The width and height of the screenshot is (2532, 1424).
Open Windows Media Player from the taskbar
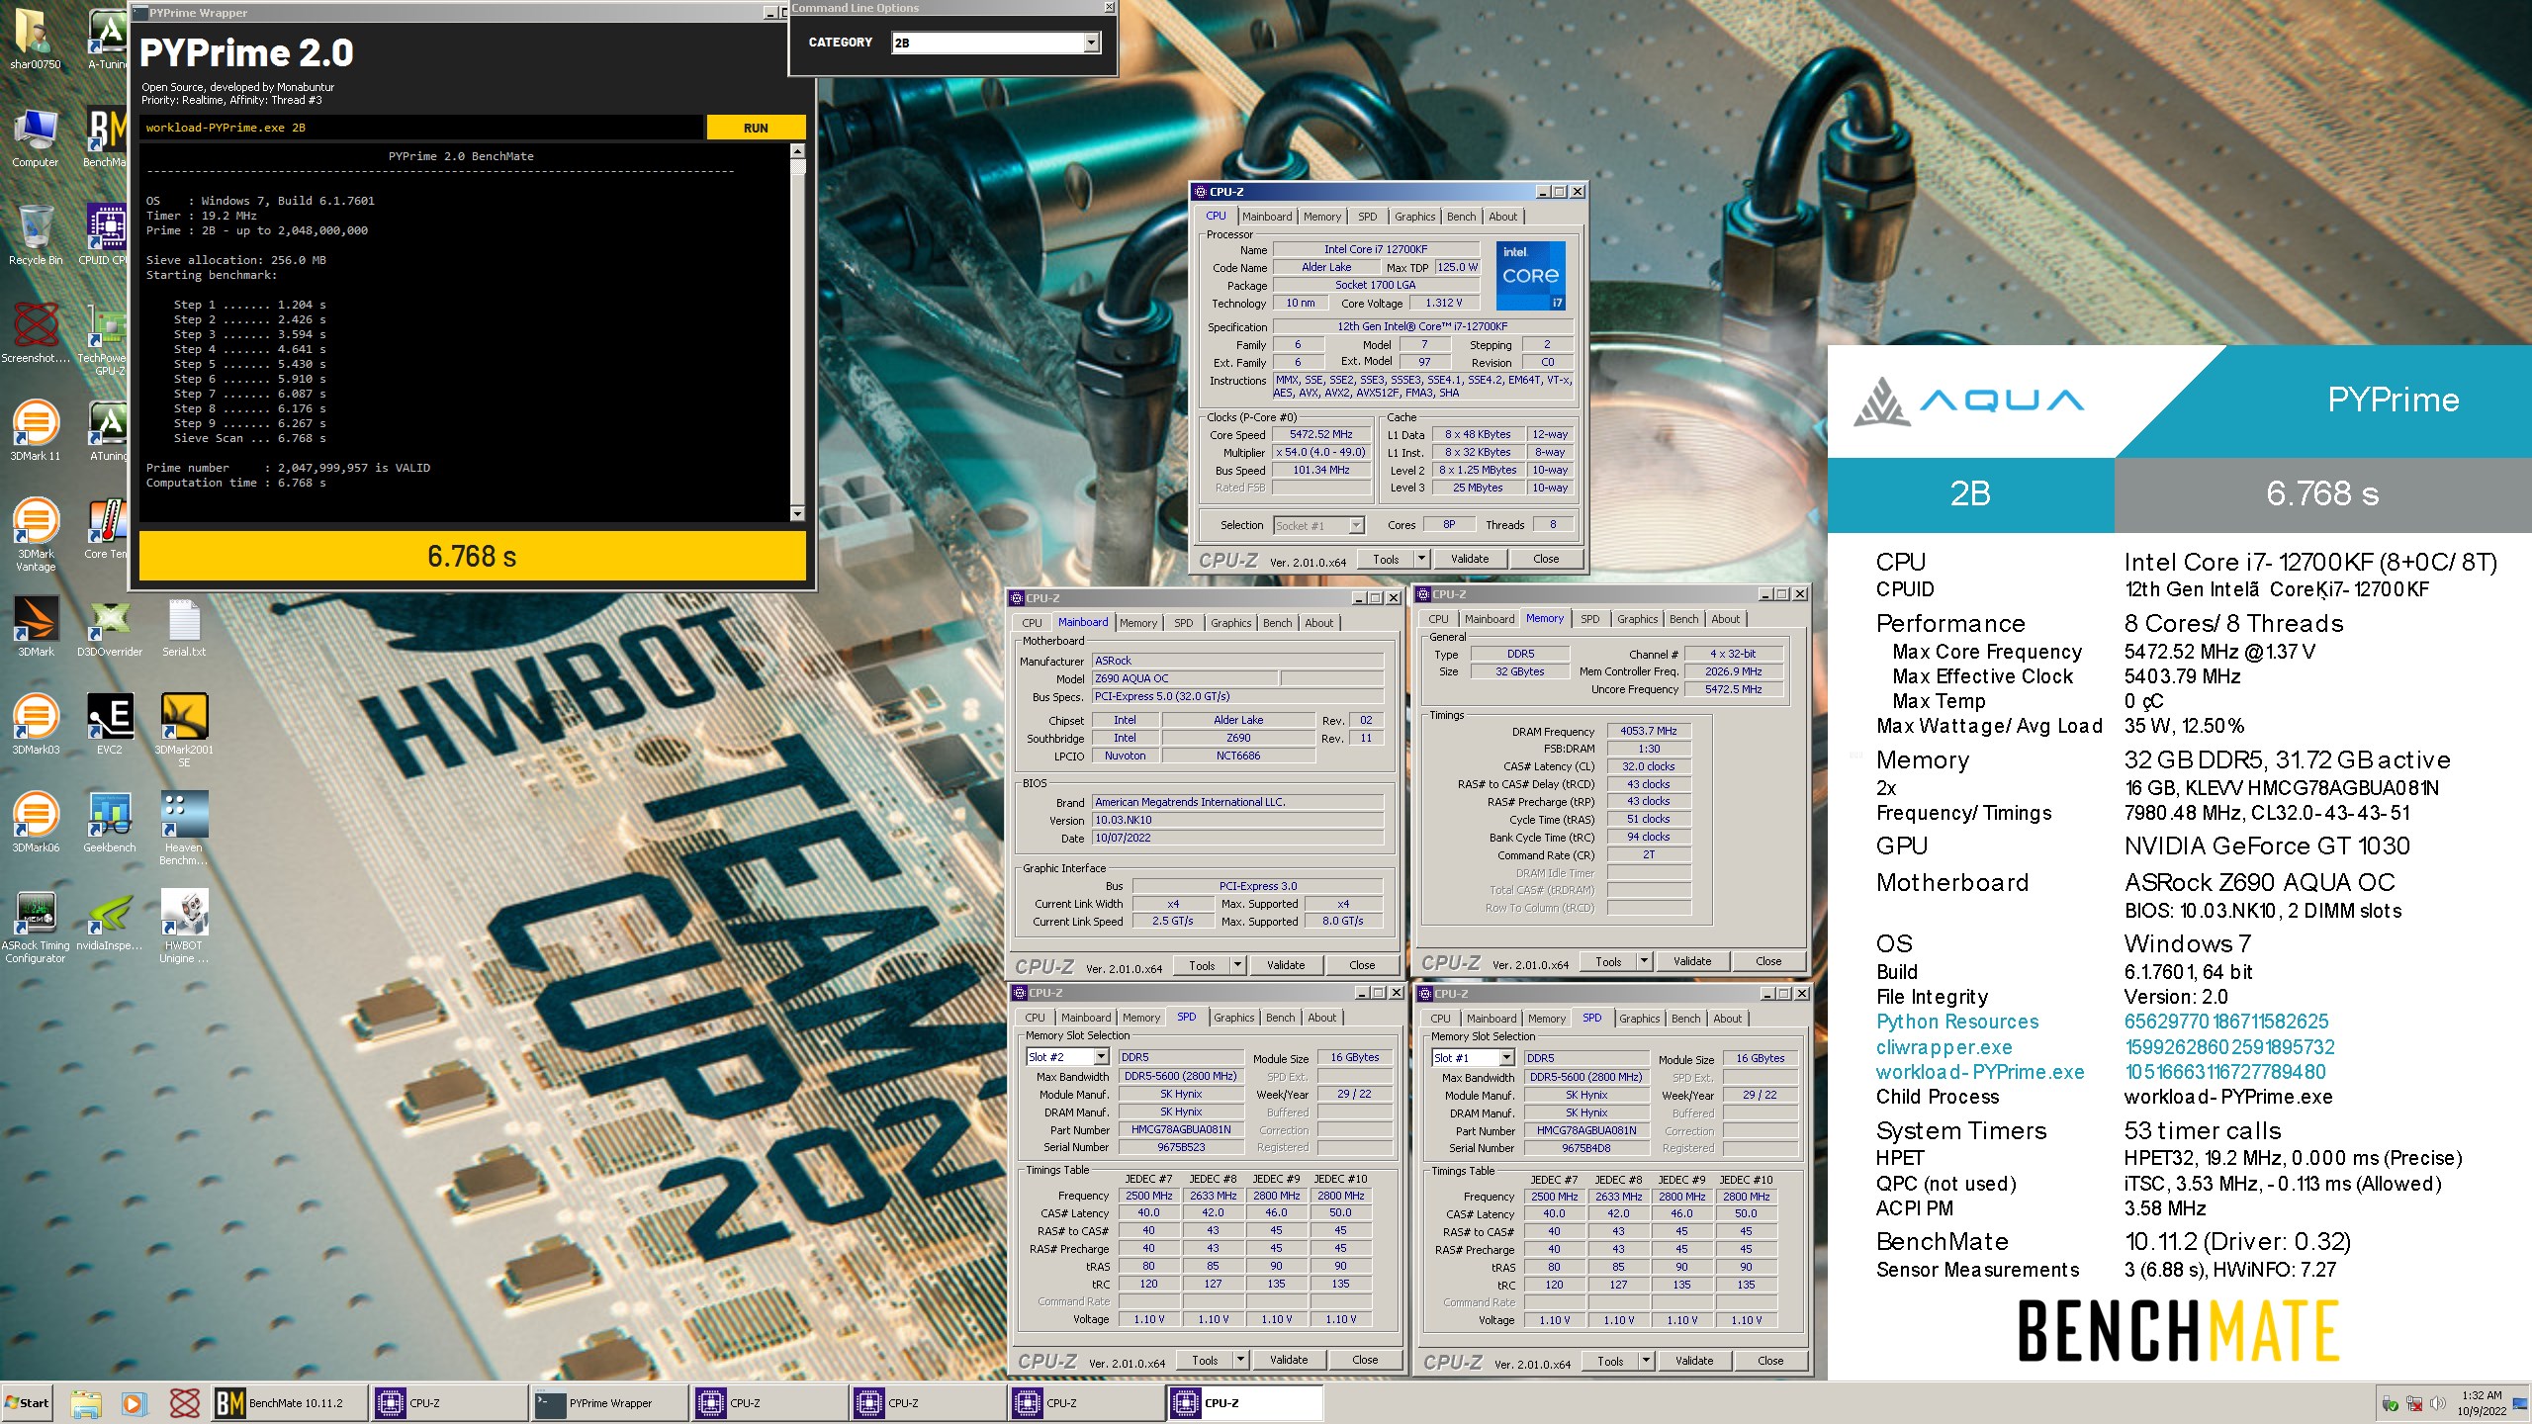click(135, 1403)
